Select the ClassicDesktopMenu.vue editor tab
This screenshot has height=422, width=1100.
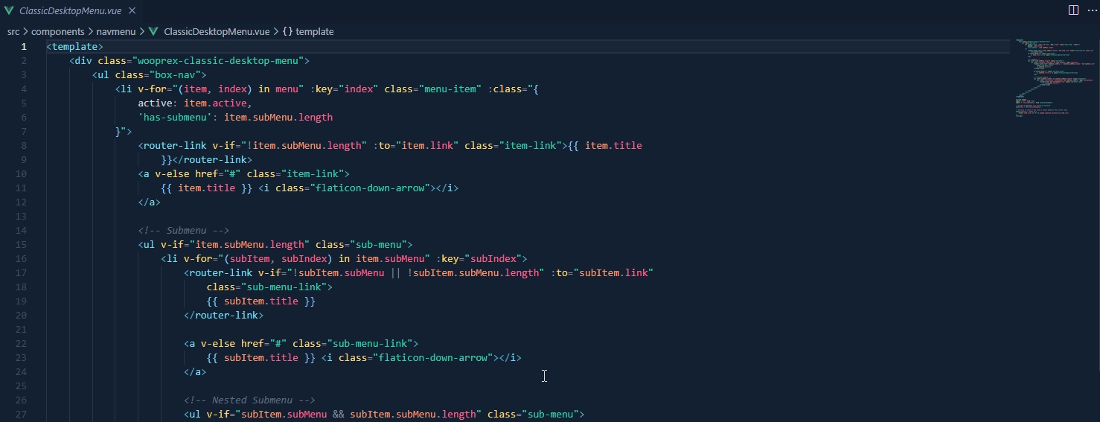point(70,11)
